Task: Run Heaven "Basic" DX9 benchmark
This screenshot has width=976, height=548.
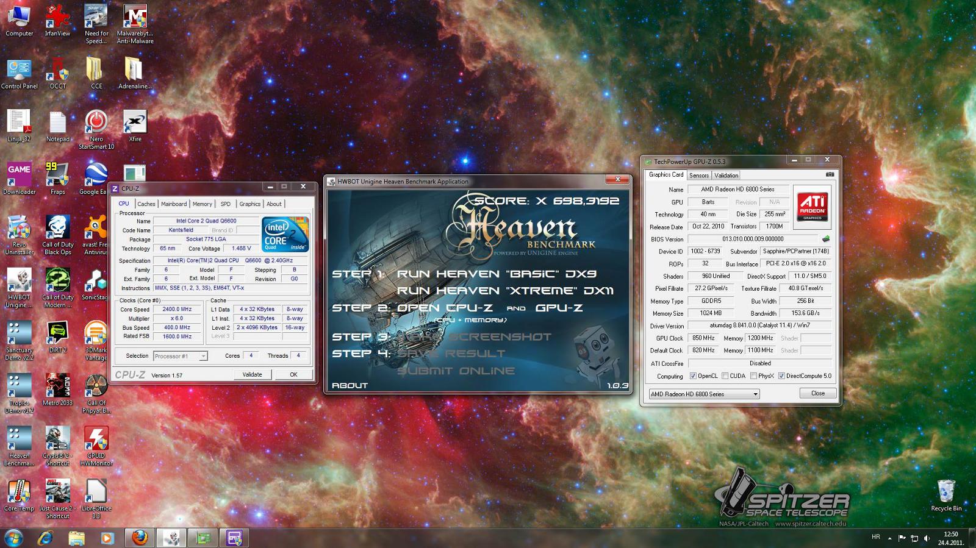Action: 497,274
